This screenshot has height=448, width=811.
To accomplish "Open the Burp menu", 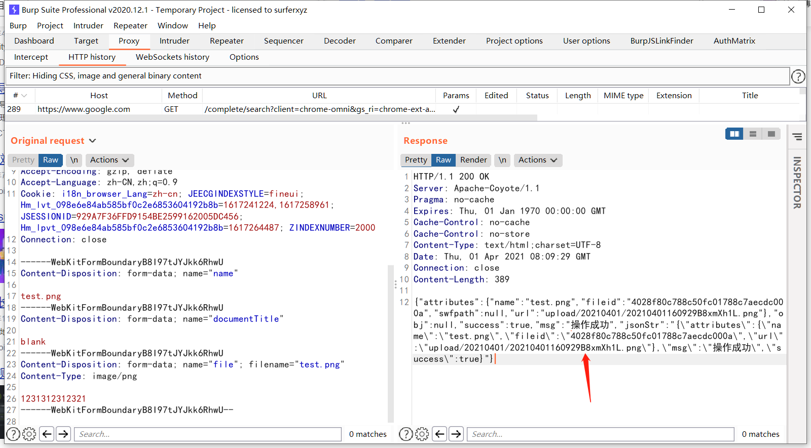I will [x=18, y=26].
